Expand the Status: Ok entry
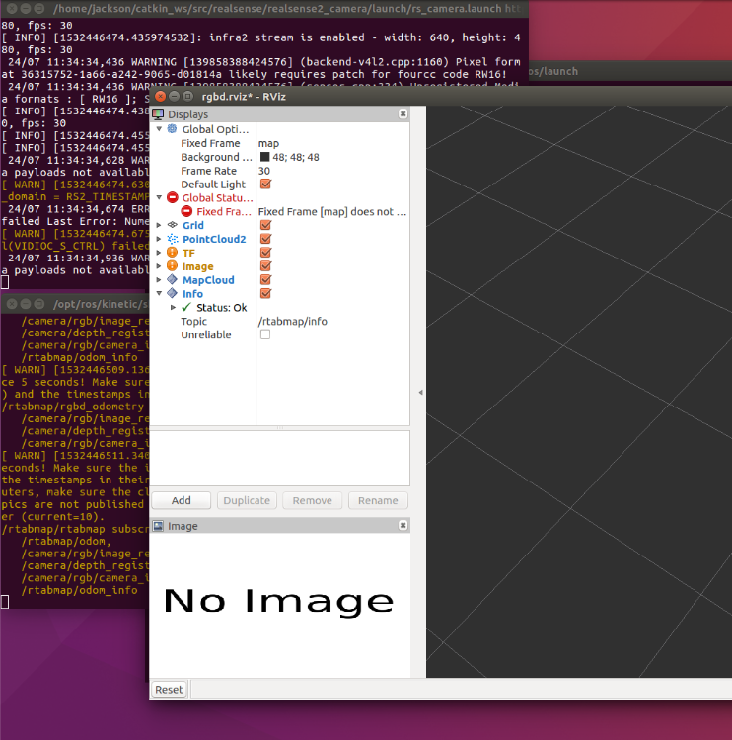 (174, 308)
